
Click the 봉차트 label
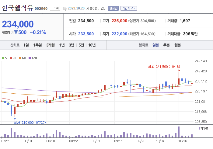coord(143,45)
